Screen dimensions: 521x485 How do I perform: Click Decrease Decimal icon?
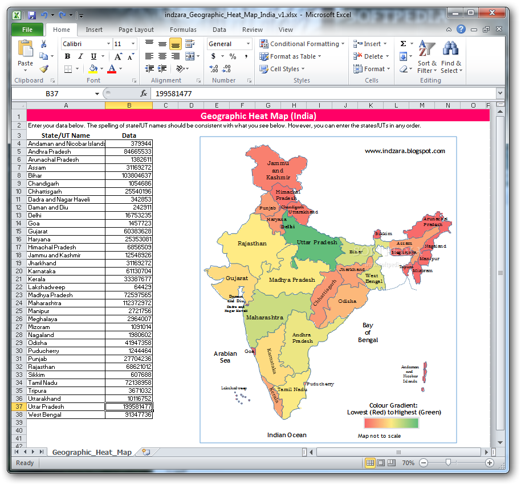tap(227, 69)
